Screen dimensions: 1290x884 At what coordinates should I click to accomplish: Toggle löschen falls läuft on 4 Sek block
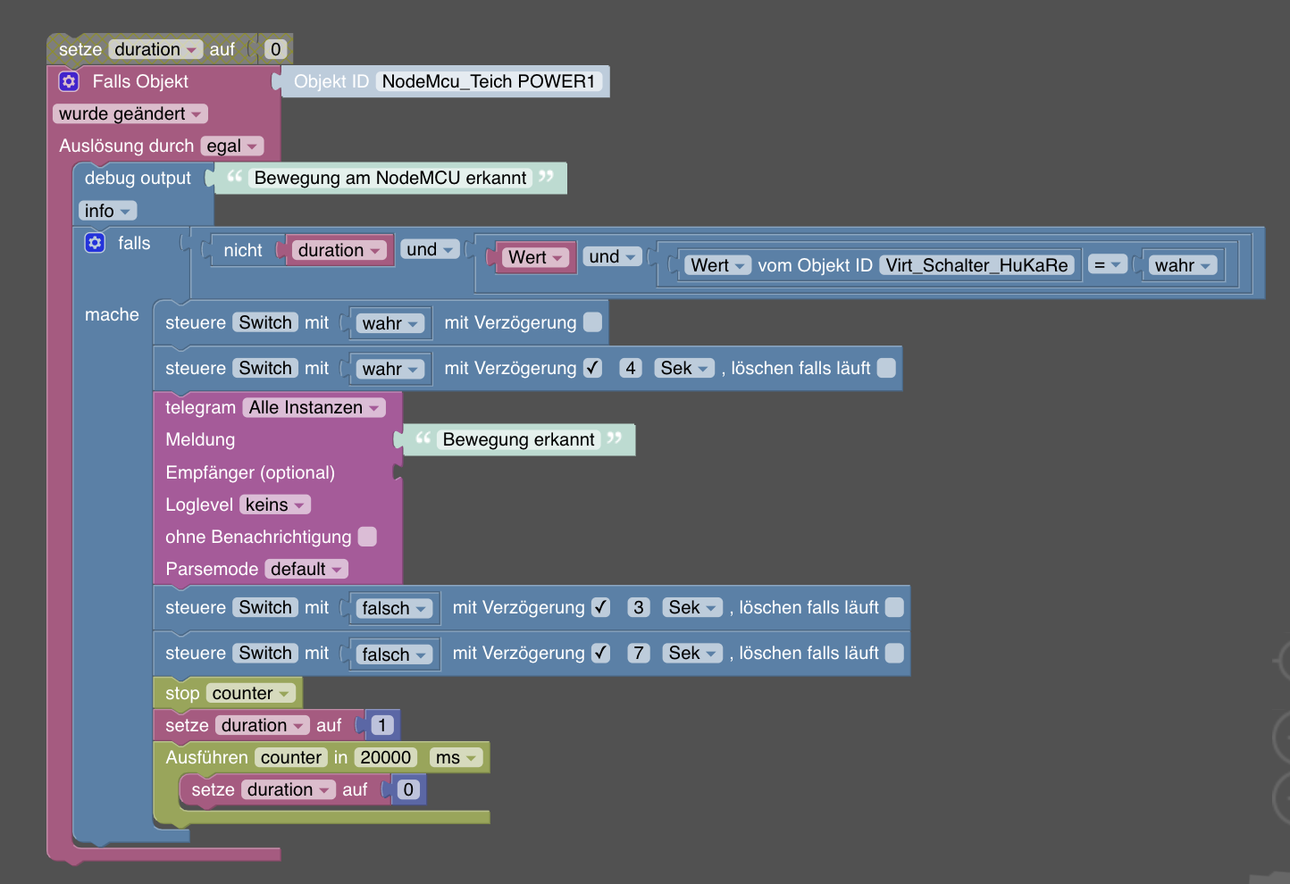[x=886, y=368]
